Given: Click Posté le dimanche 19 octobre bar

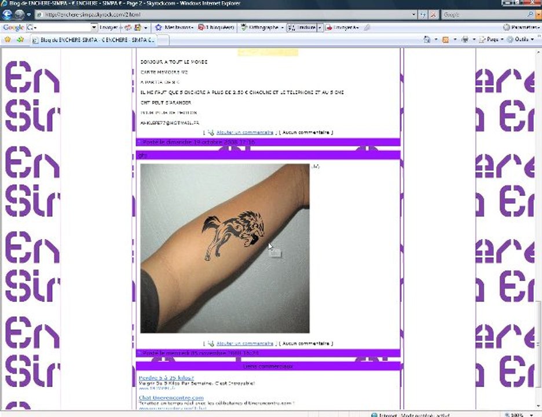Looking at the screenshot, I should (268, 142).
